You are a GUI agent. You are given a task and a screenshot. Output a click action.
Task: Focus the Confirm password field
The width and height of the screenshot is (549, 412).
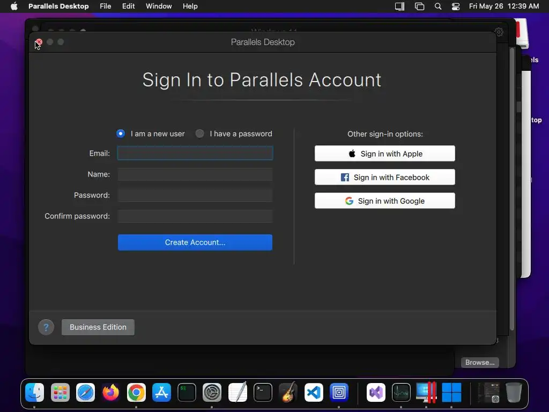[x=195, y=216]
